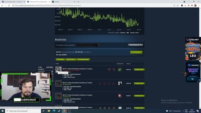The image size is (201, 113).
Task: Click the Get all Float button
Action: click(x=60, y=59)
